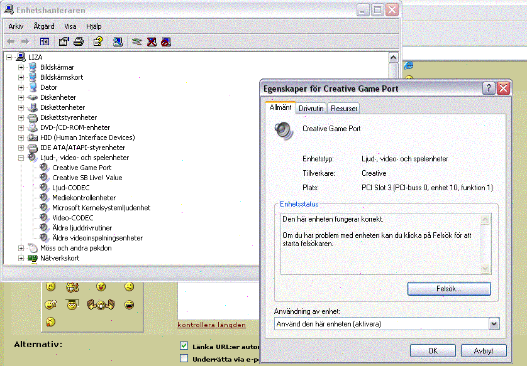527x366 pixels.
Task: Switch to the Drivrutin tab
Action: [311, 109]
